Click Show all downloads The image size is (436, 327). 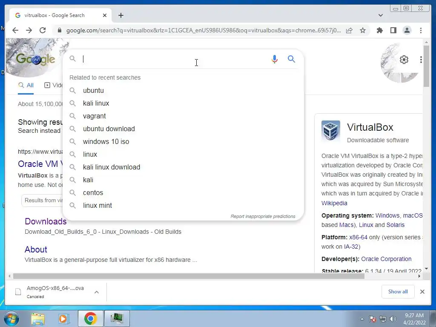tap(398, 292)
